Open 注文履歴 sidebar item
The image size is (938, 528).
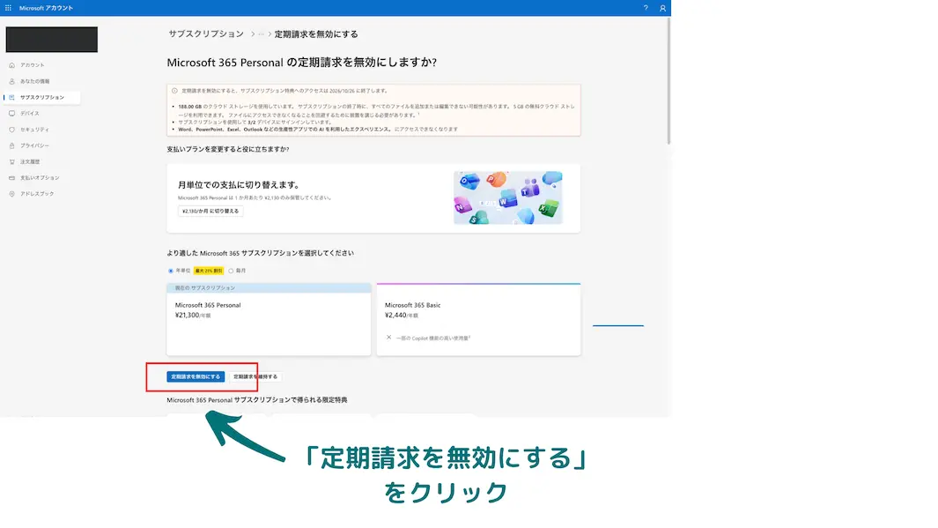pyautogui.click(x=30, y=161)
